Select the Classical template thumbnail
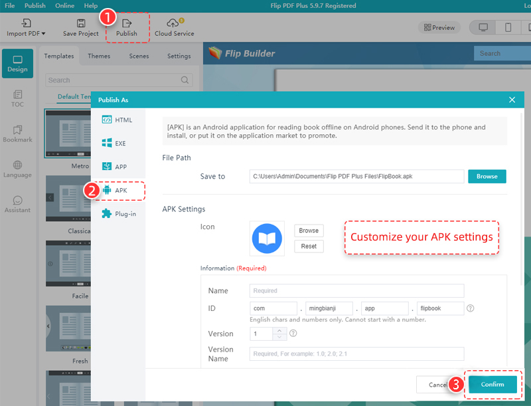 68,198
